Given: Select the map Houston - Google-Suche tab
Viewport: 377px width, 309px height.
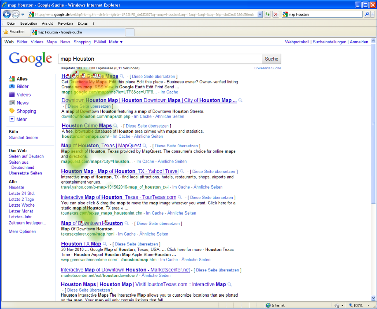Looking at the screenshot, I should click(x=78, y=32).
